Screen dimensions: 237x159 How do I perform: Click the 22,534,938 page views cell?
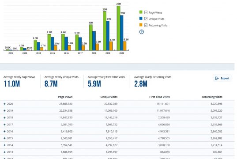click(66, 110)
